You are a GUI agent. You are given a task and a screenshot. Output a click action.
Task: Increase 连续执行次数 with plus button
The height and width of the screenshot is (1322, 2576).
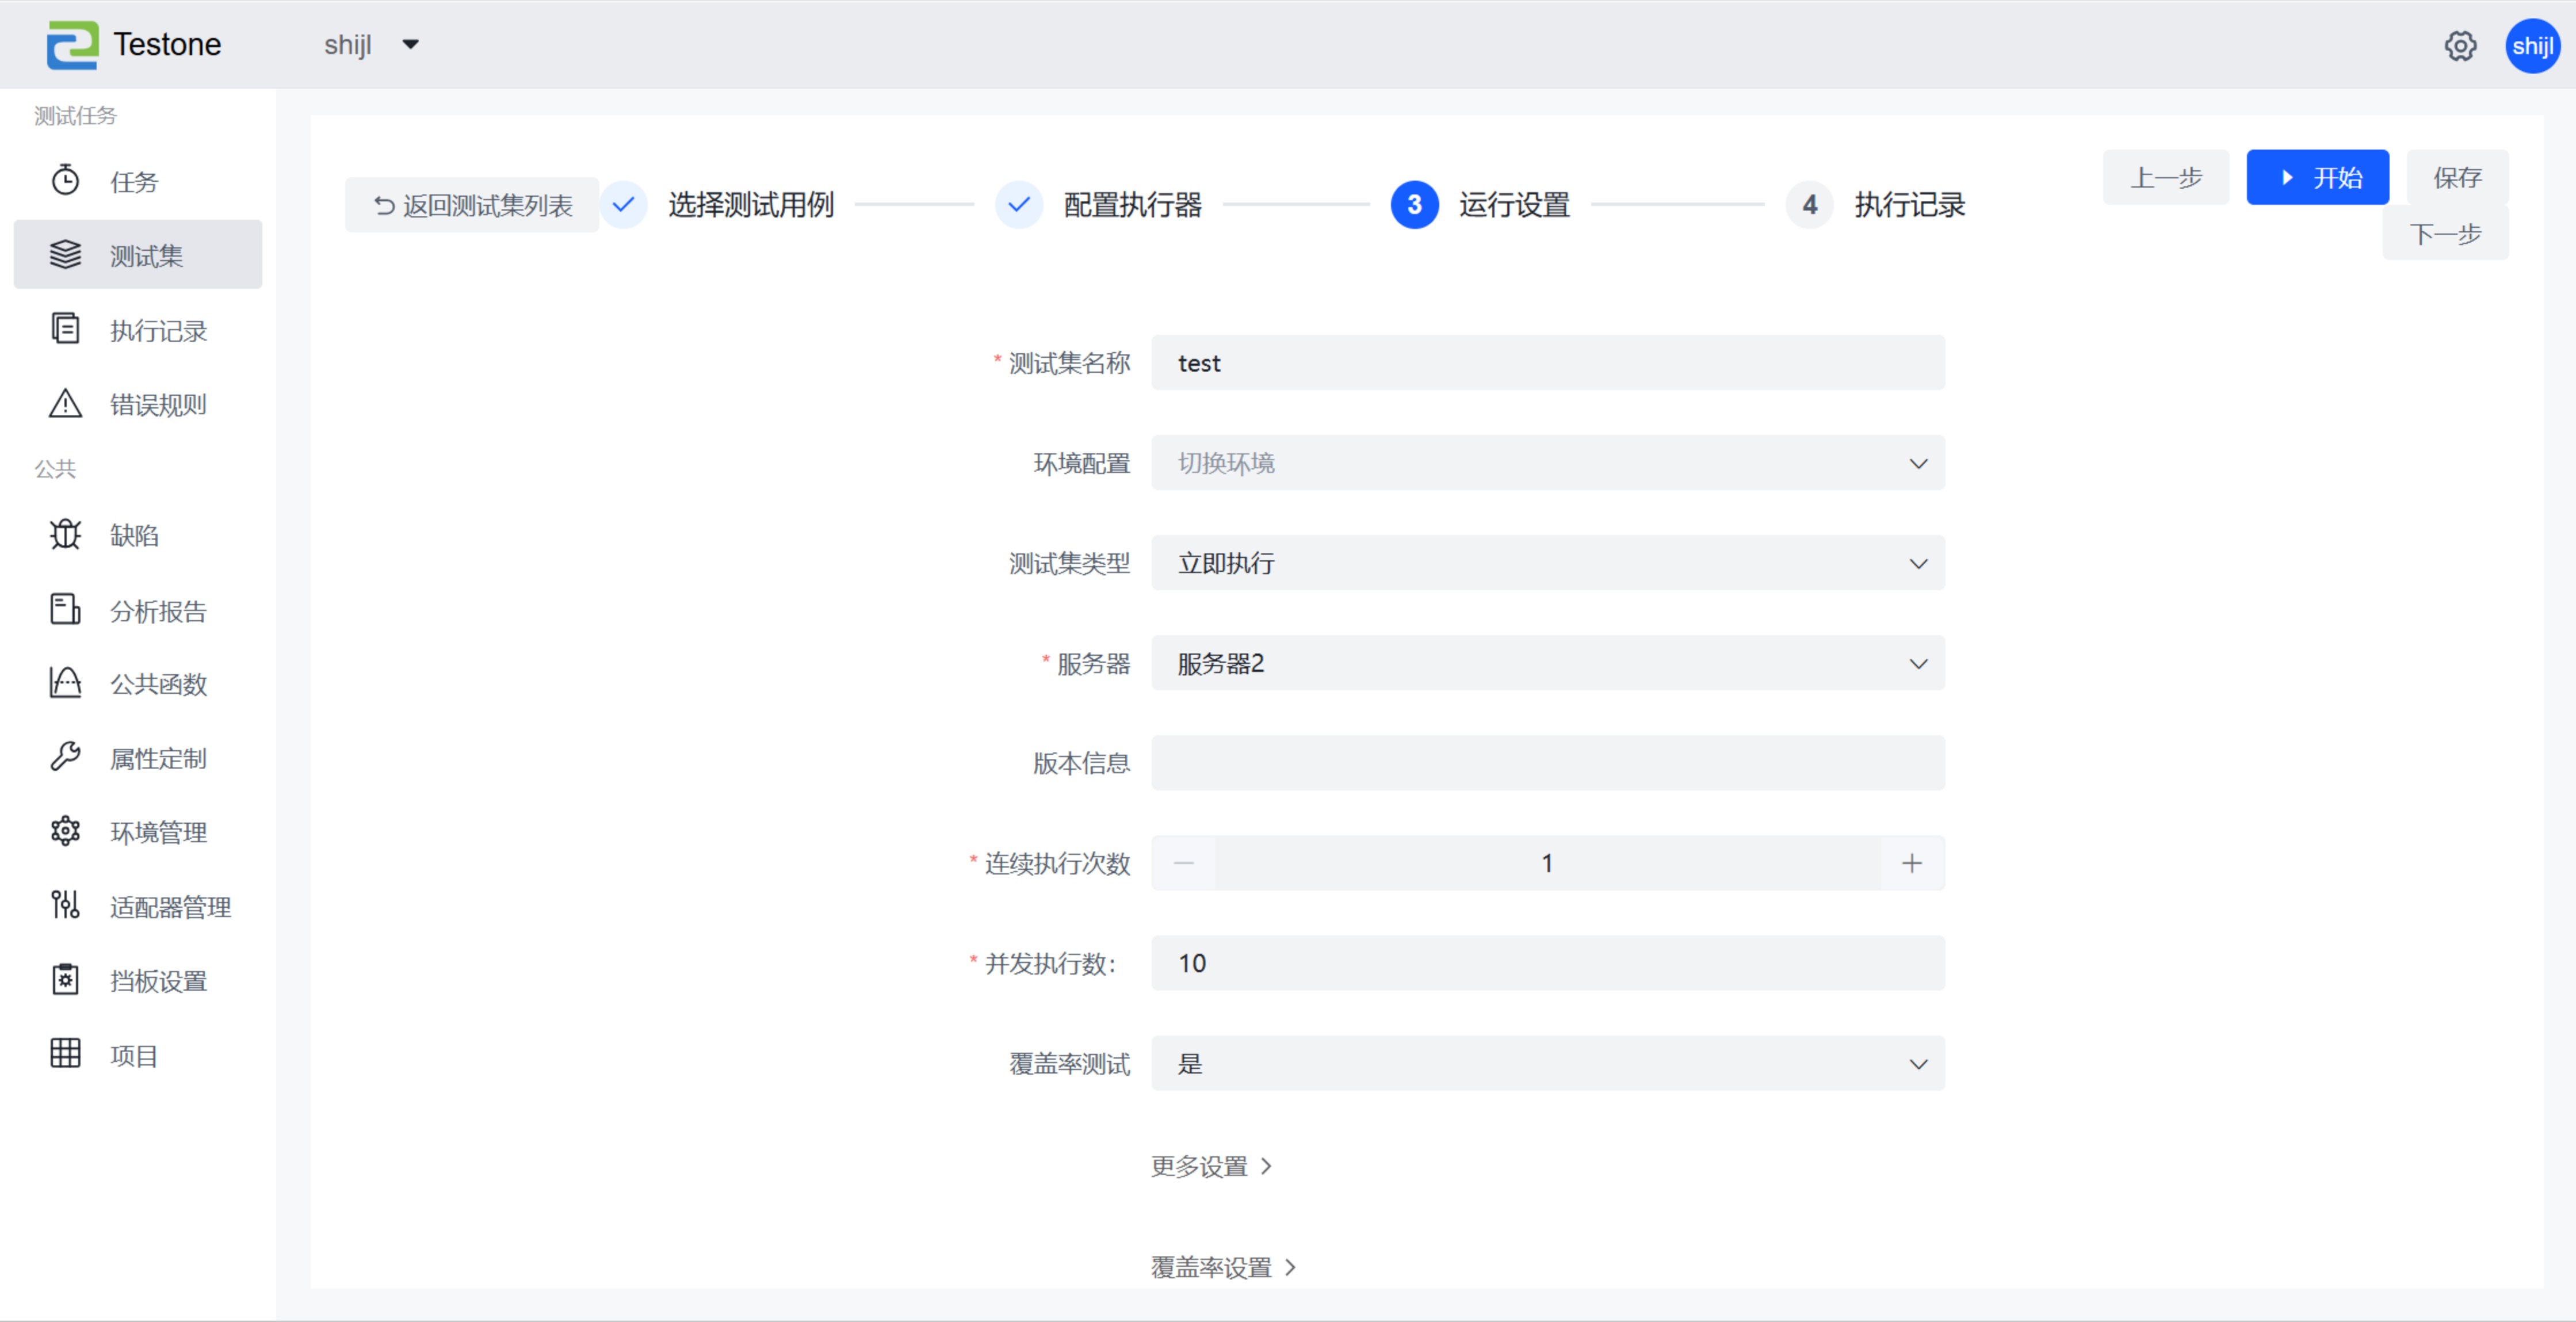point(1911,863)
